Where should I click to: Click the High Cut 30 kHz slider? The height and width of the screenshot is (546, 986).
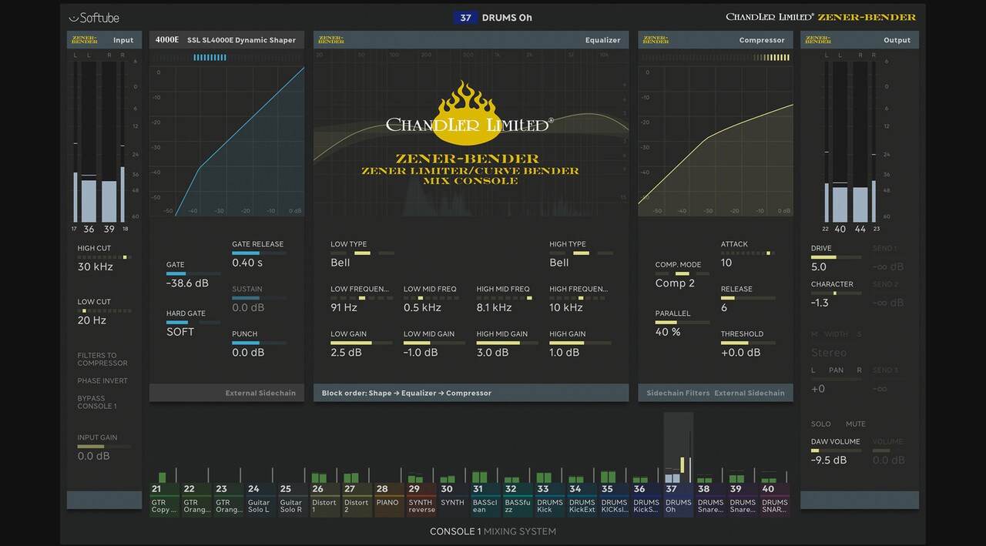tap(104, 257)
